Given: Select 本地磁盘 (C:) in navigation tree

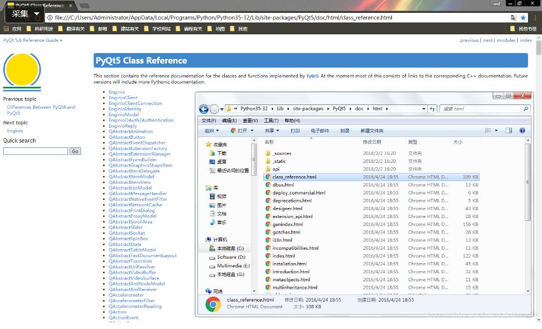Looking at the screenshot, I should click(230, 249).
